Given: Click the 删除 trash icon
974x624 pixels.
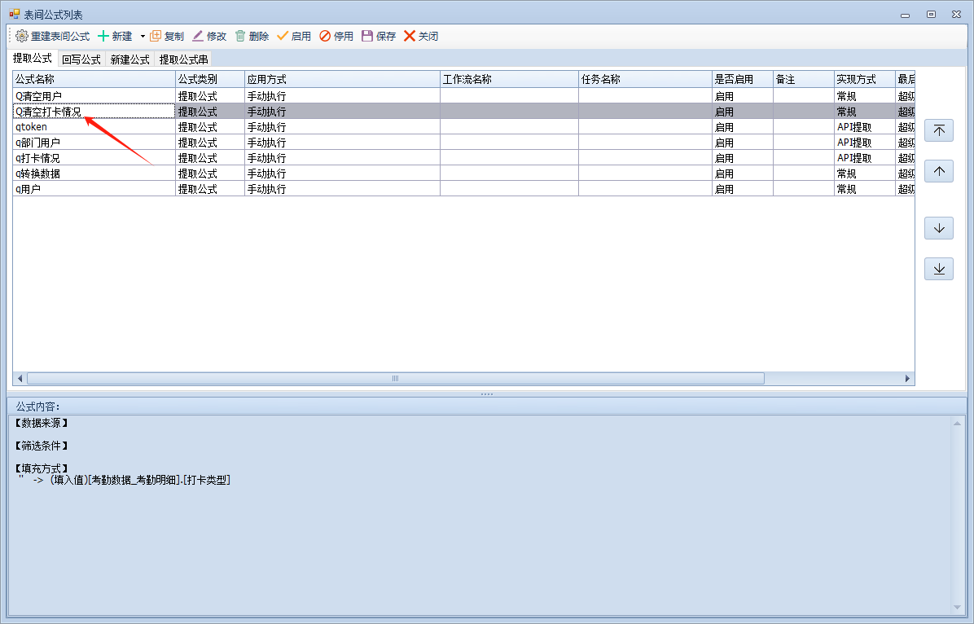Looking at the screenshot, I should (x=240, y=37).
